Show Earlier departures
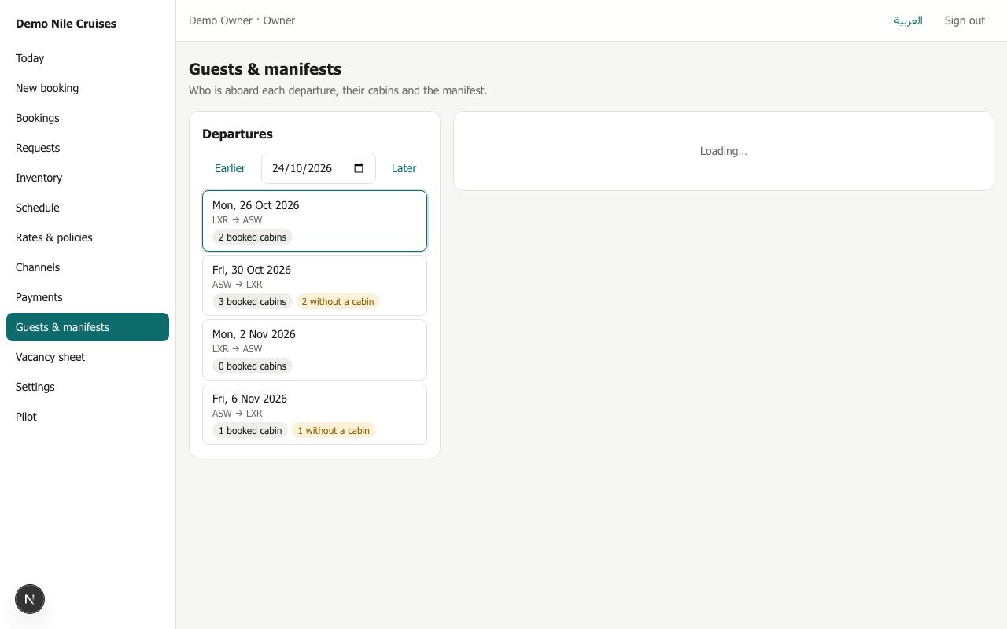 230,168
